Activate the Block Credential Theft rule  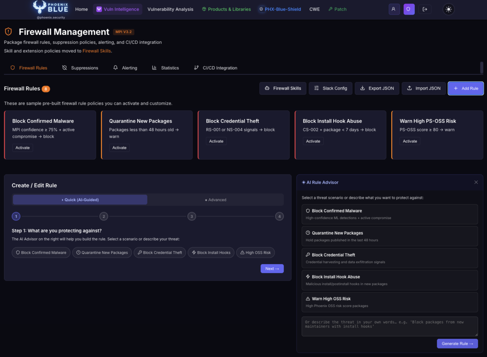pyautogui.click(x=216, y=141)
